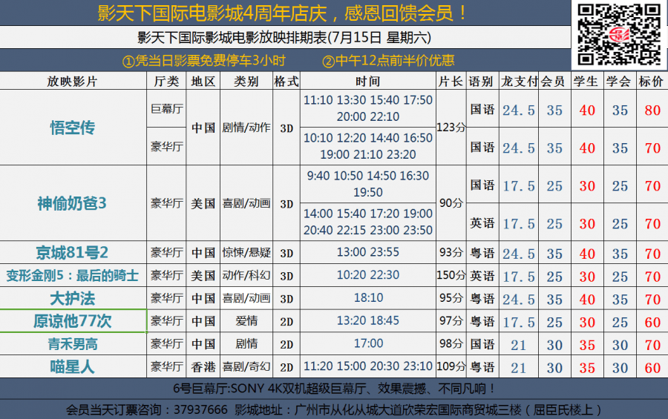Click the 会员 column header

click(x=554, y=82)
